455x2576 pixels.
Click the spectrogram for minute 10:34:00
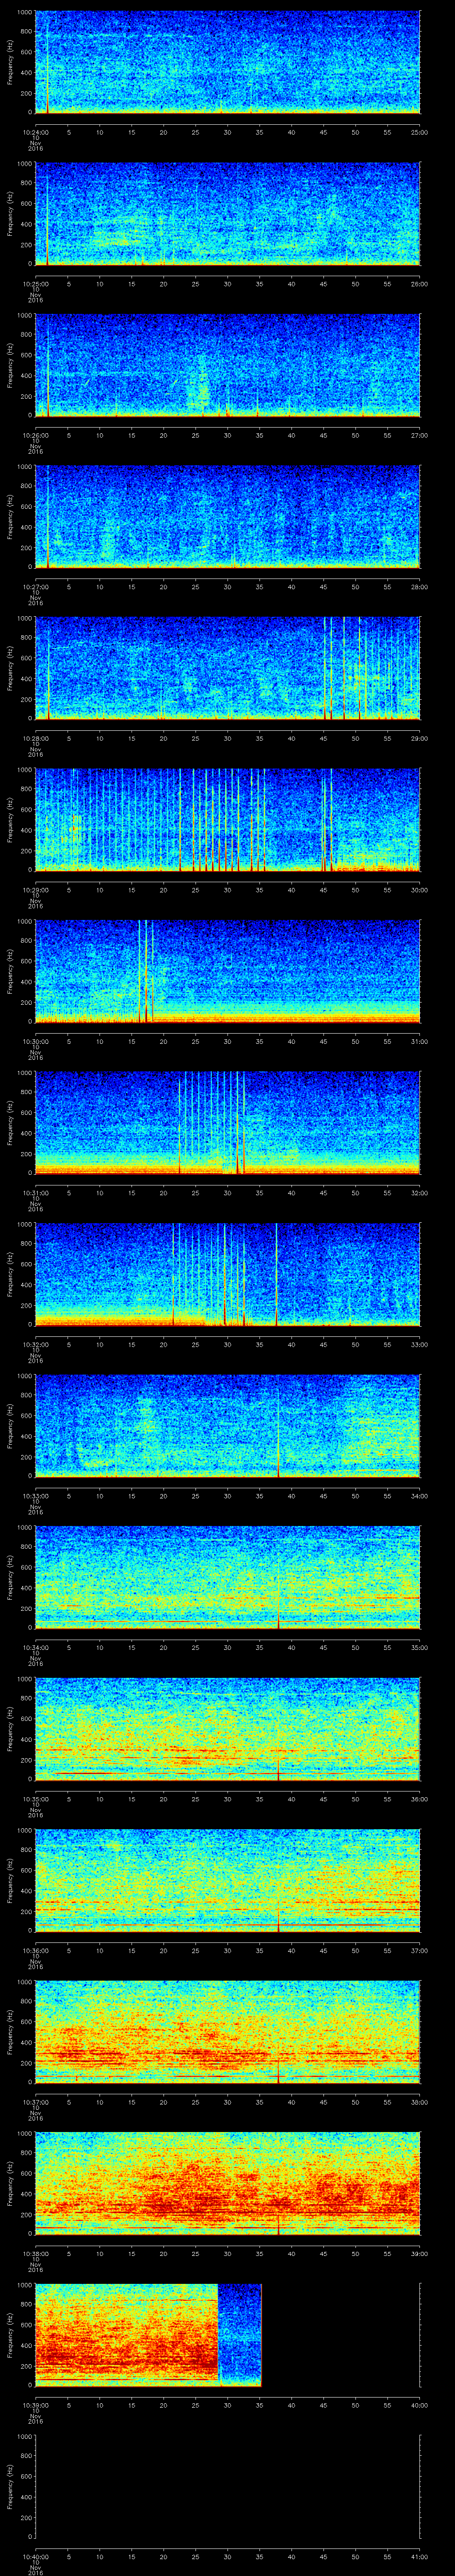pyautogui.click(x=227, y=1577)
